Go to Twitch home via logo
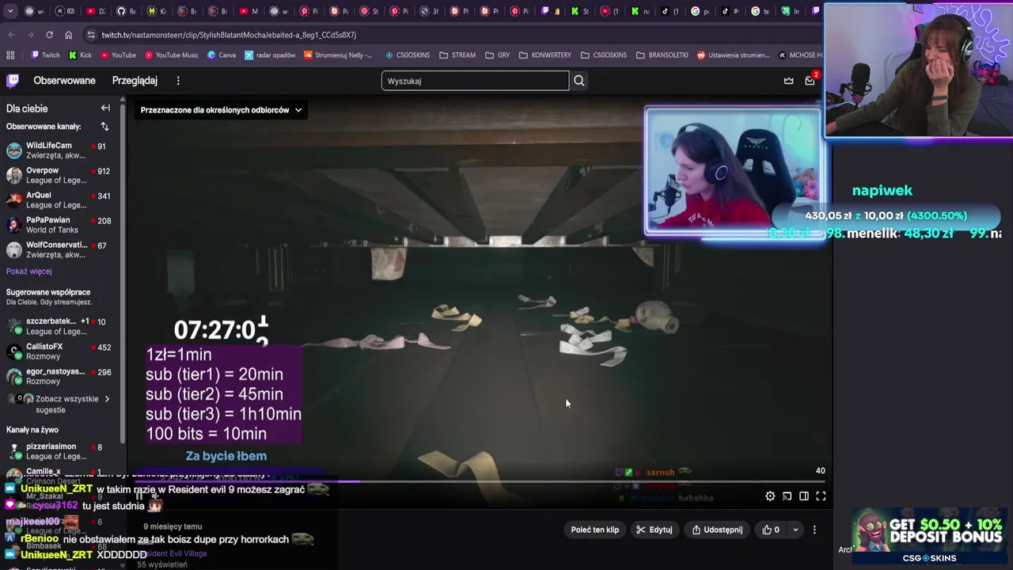Screen dimensions: 1013x570 pyautogui.click(x=13, y=81)
